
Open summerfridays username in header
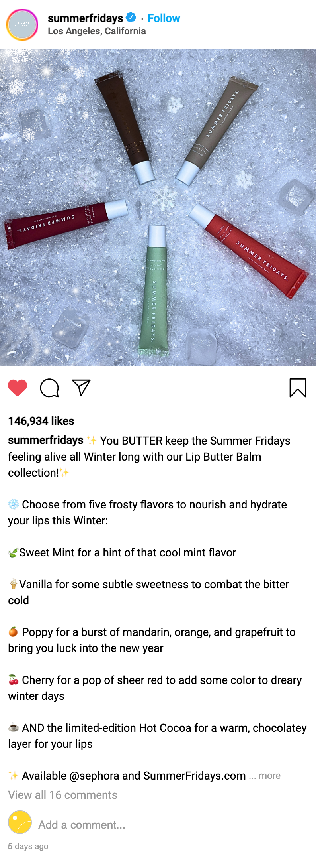[x=85, y=18]
